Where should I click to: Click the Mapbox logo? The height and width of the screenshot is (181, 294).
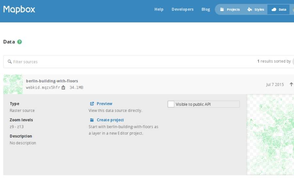point(19,9)
